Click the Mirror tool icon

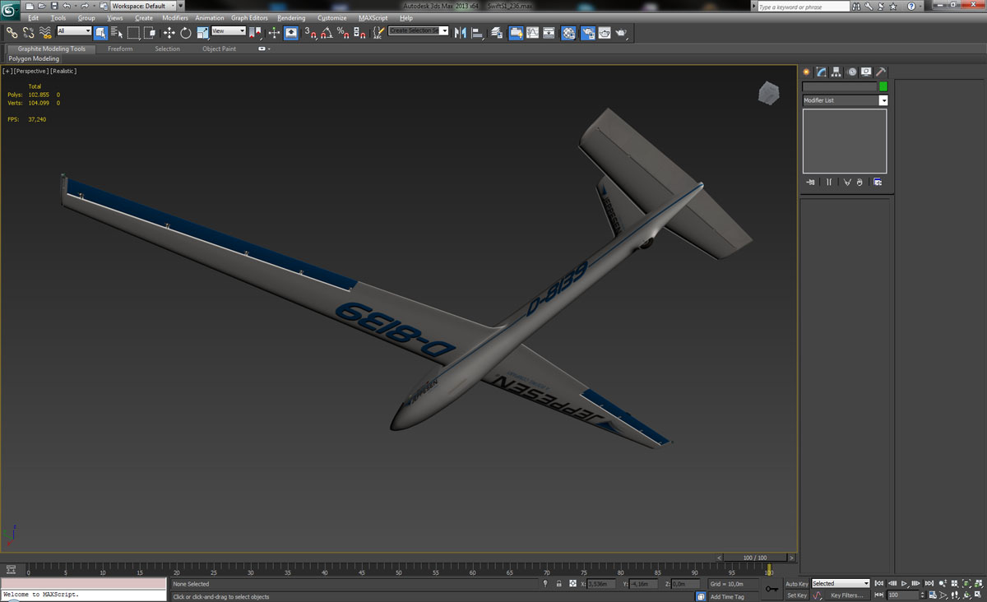[x=460, y=33]
